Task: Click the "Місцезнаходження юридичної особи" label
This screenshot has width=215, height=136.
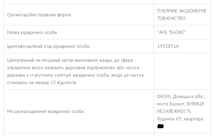Action: click(45, 111)
